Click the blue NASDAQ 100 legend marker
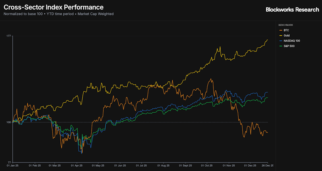This screenshot has width=322, height=171. pyautogui.click(x=280, y=41)
